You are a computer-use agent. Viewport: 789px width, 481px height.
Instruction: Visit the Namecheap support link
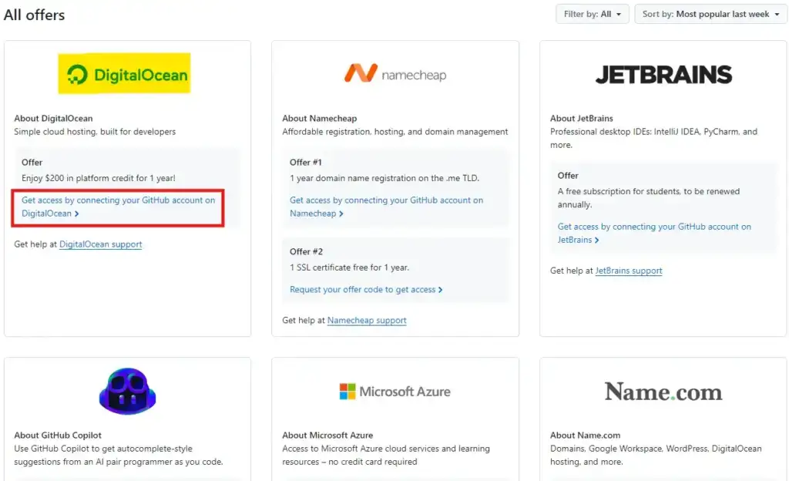367,320
